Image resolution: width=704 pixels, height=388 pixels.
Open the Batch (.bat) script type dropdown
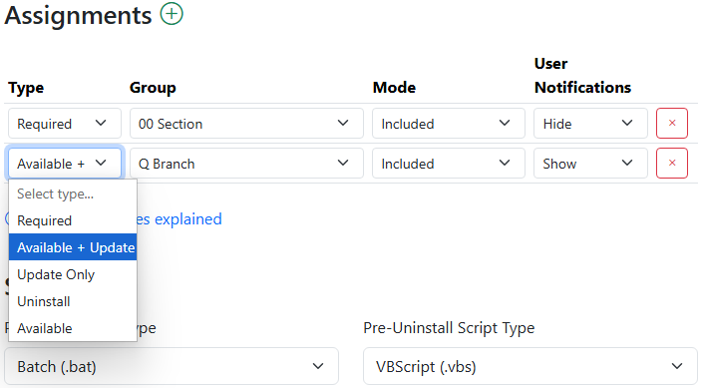[172, 366]
